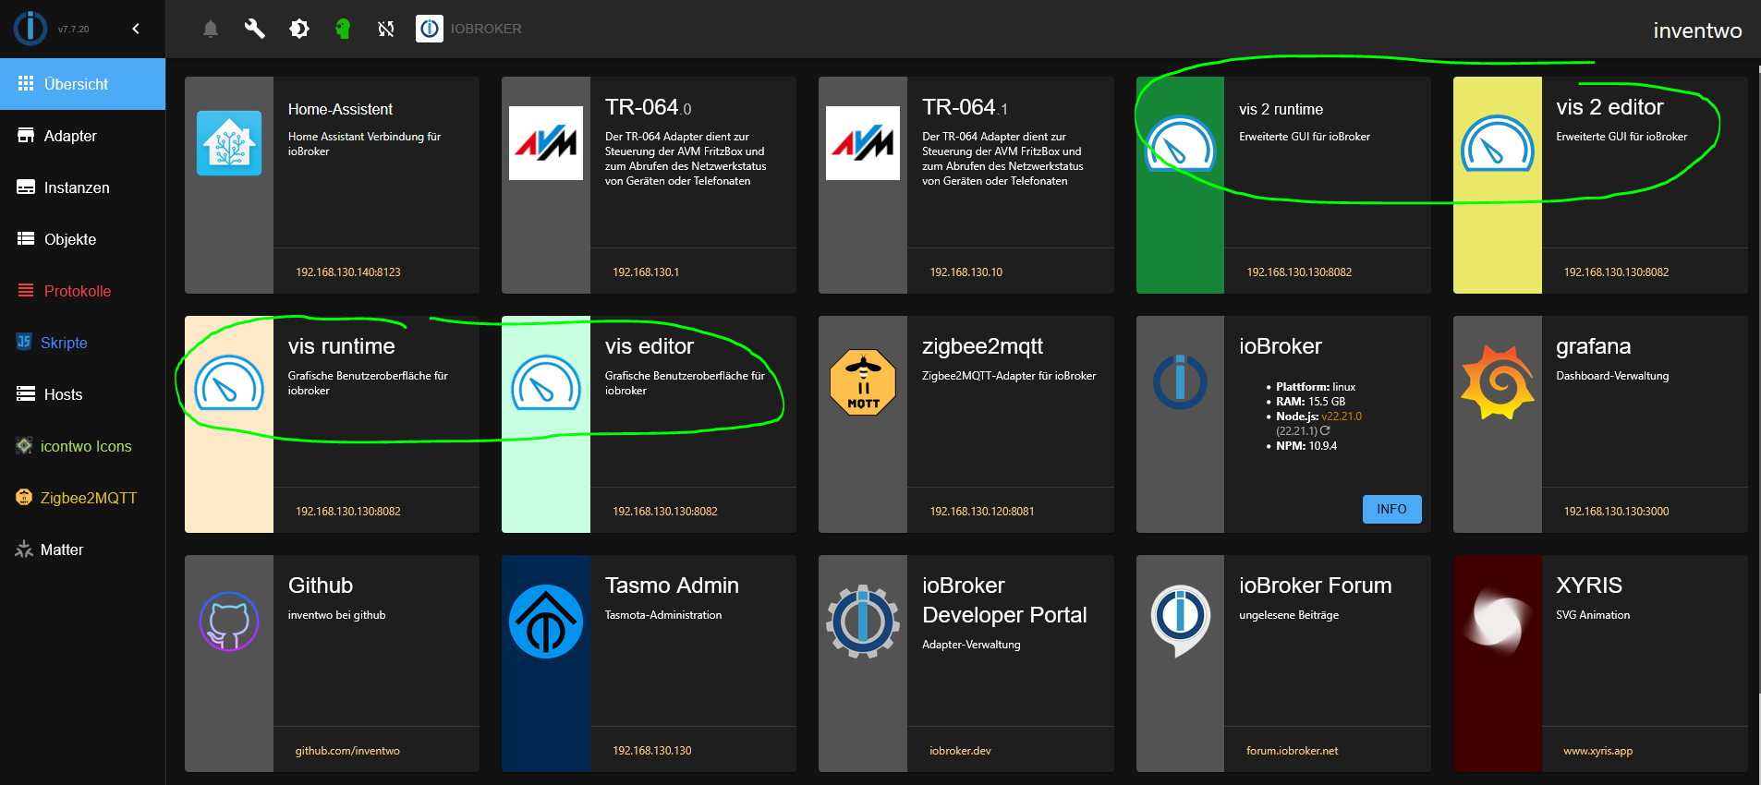Click the 'RAM: 15.5 GB' line
Screen dimensions: 1761x785
(1310, 402)
